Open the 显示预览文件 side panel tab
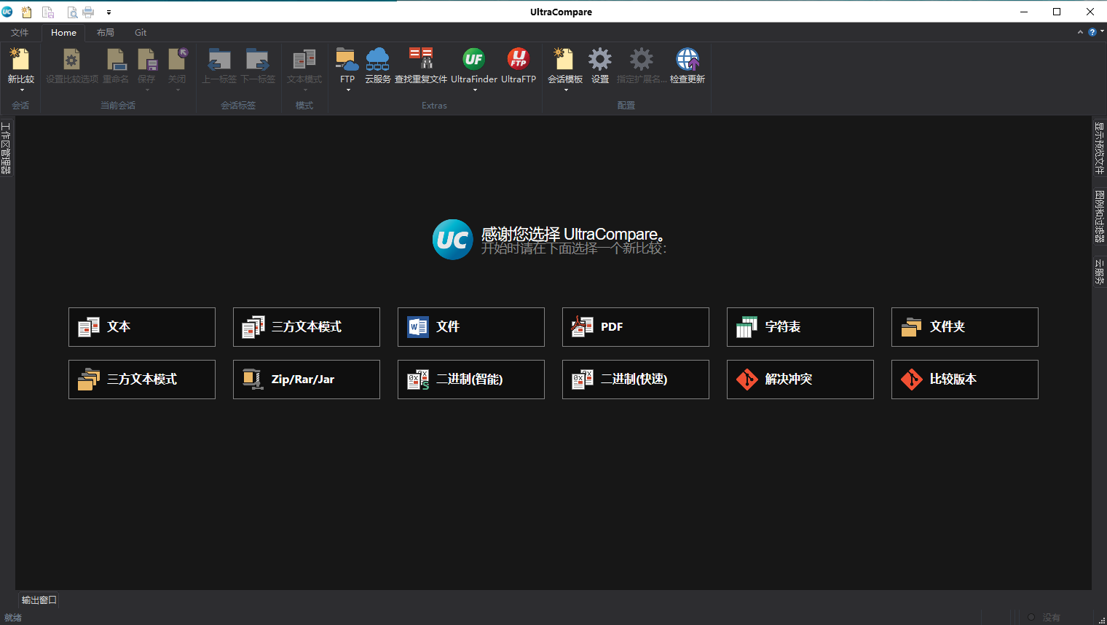The image size is (1107, 625). pyautogui.click(x=1100, y=149)
